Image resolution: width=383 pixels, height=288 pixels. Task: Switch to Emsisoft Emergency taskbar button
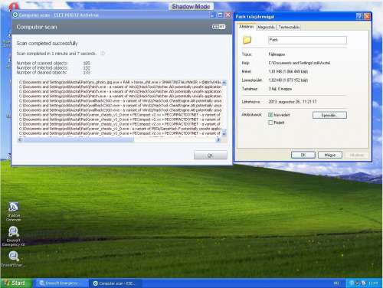61,283
